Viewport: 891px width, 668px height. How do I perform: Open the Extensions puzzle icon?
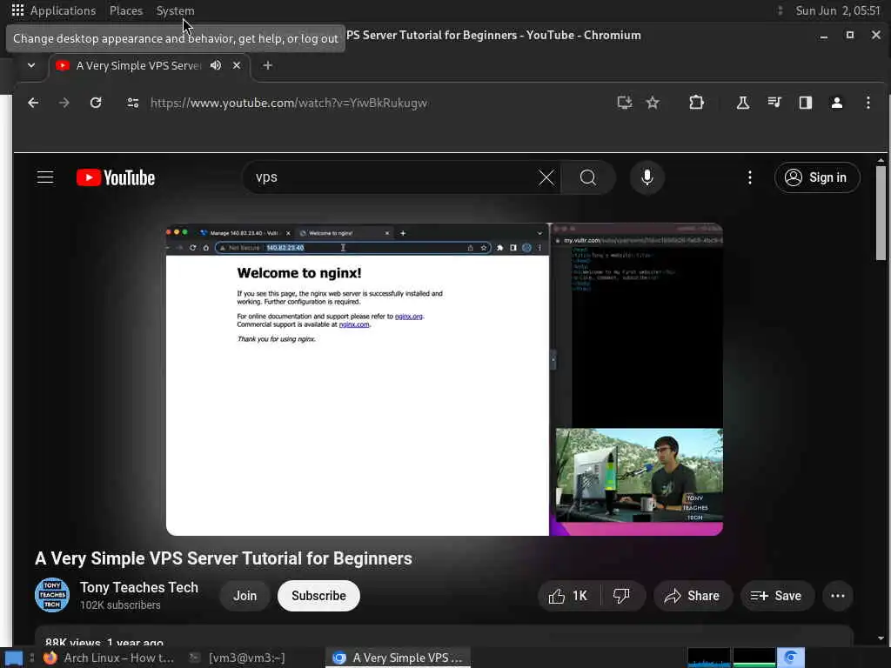(696, 103)
